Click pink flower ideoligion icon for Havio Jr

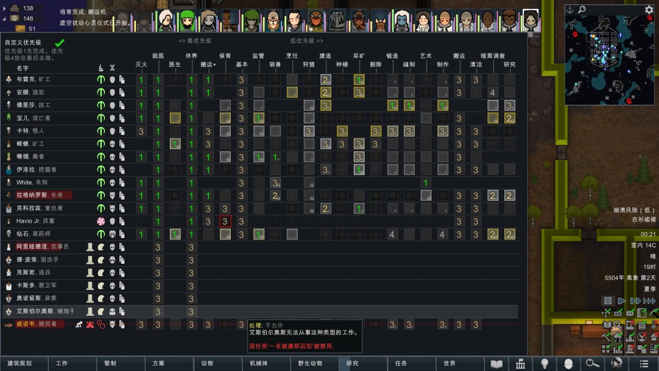(101, 222)
